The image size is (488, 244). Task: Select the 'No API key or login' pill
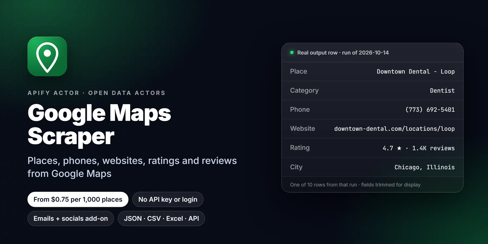[168, 200]
